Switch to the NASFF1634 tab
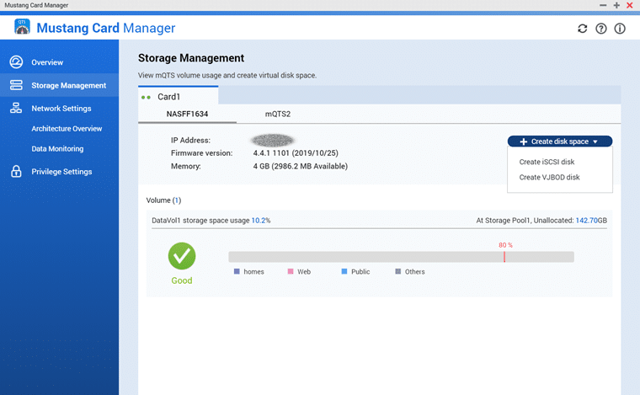This screenshot has width=640, height=395. [187, 114]
